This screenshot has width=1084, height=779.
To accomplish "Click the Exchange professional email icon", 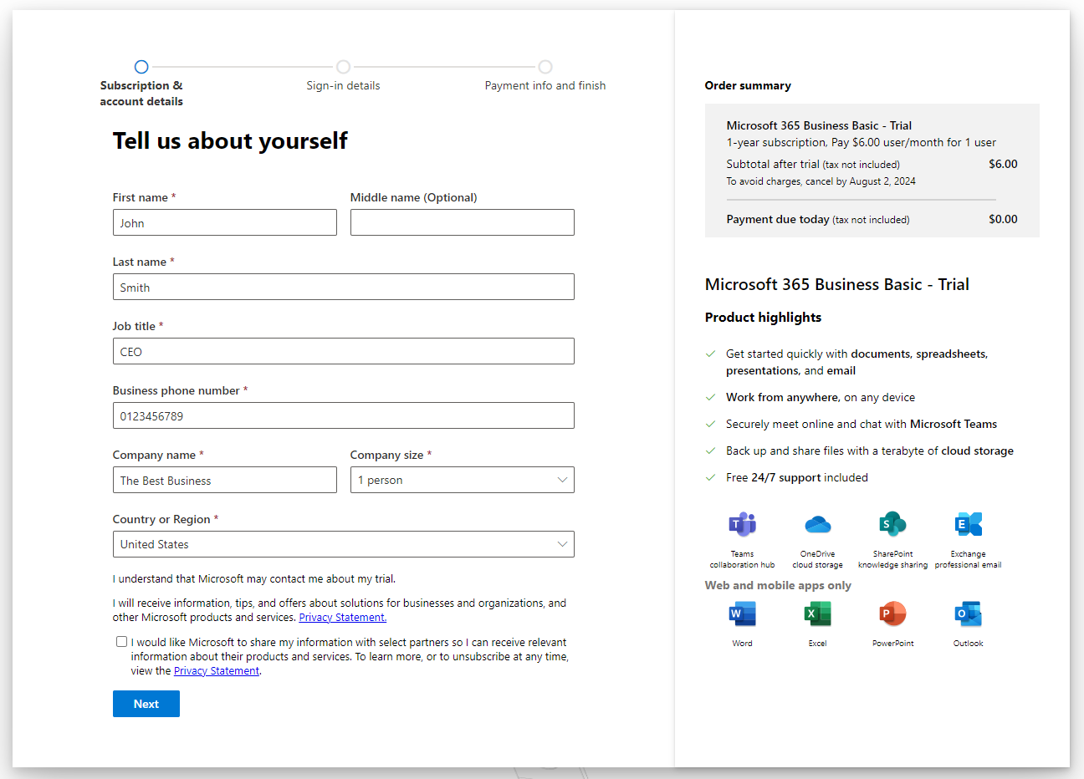I will (968, 524).
